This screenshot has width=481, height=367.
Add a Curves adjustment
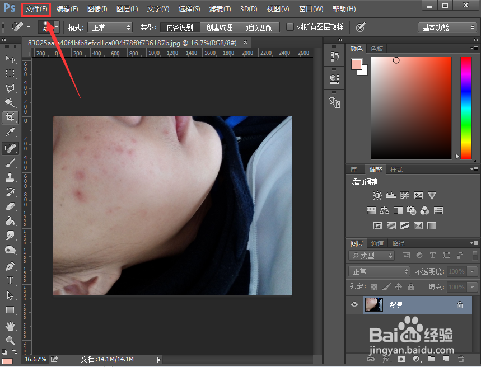coord(405,195)
